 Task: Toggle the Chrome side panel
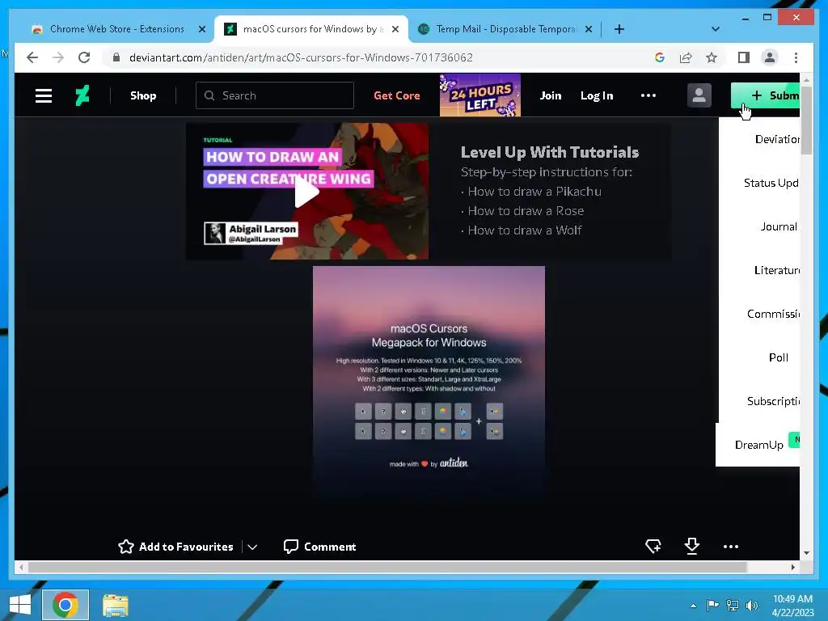point(744,57)
